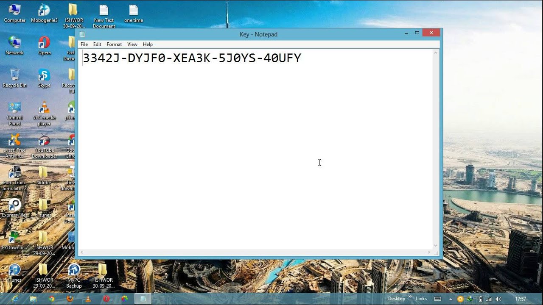Select the ISHWOR 30-09-20 folder beside MyPC Backup

point(104,276)
